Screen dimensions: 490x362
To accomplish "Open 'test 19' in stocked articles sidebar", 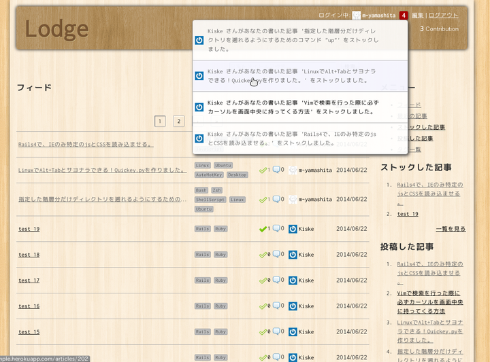I will coord(408,214).
